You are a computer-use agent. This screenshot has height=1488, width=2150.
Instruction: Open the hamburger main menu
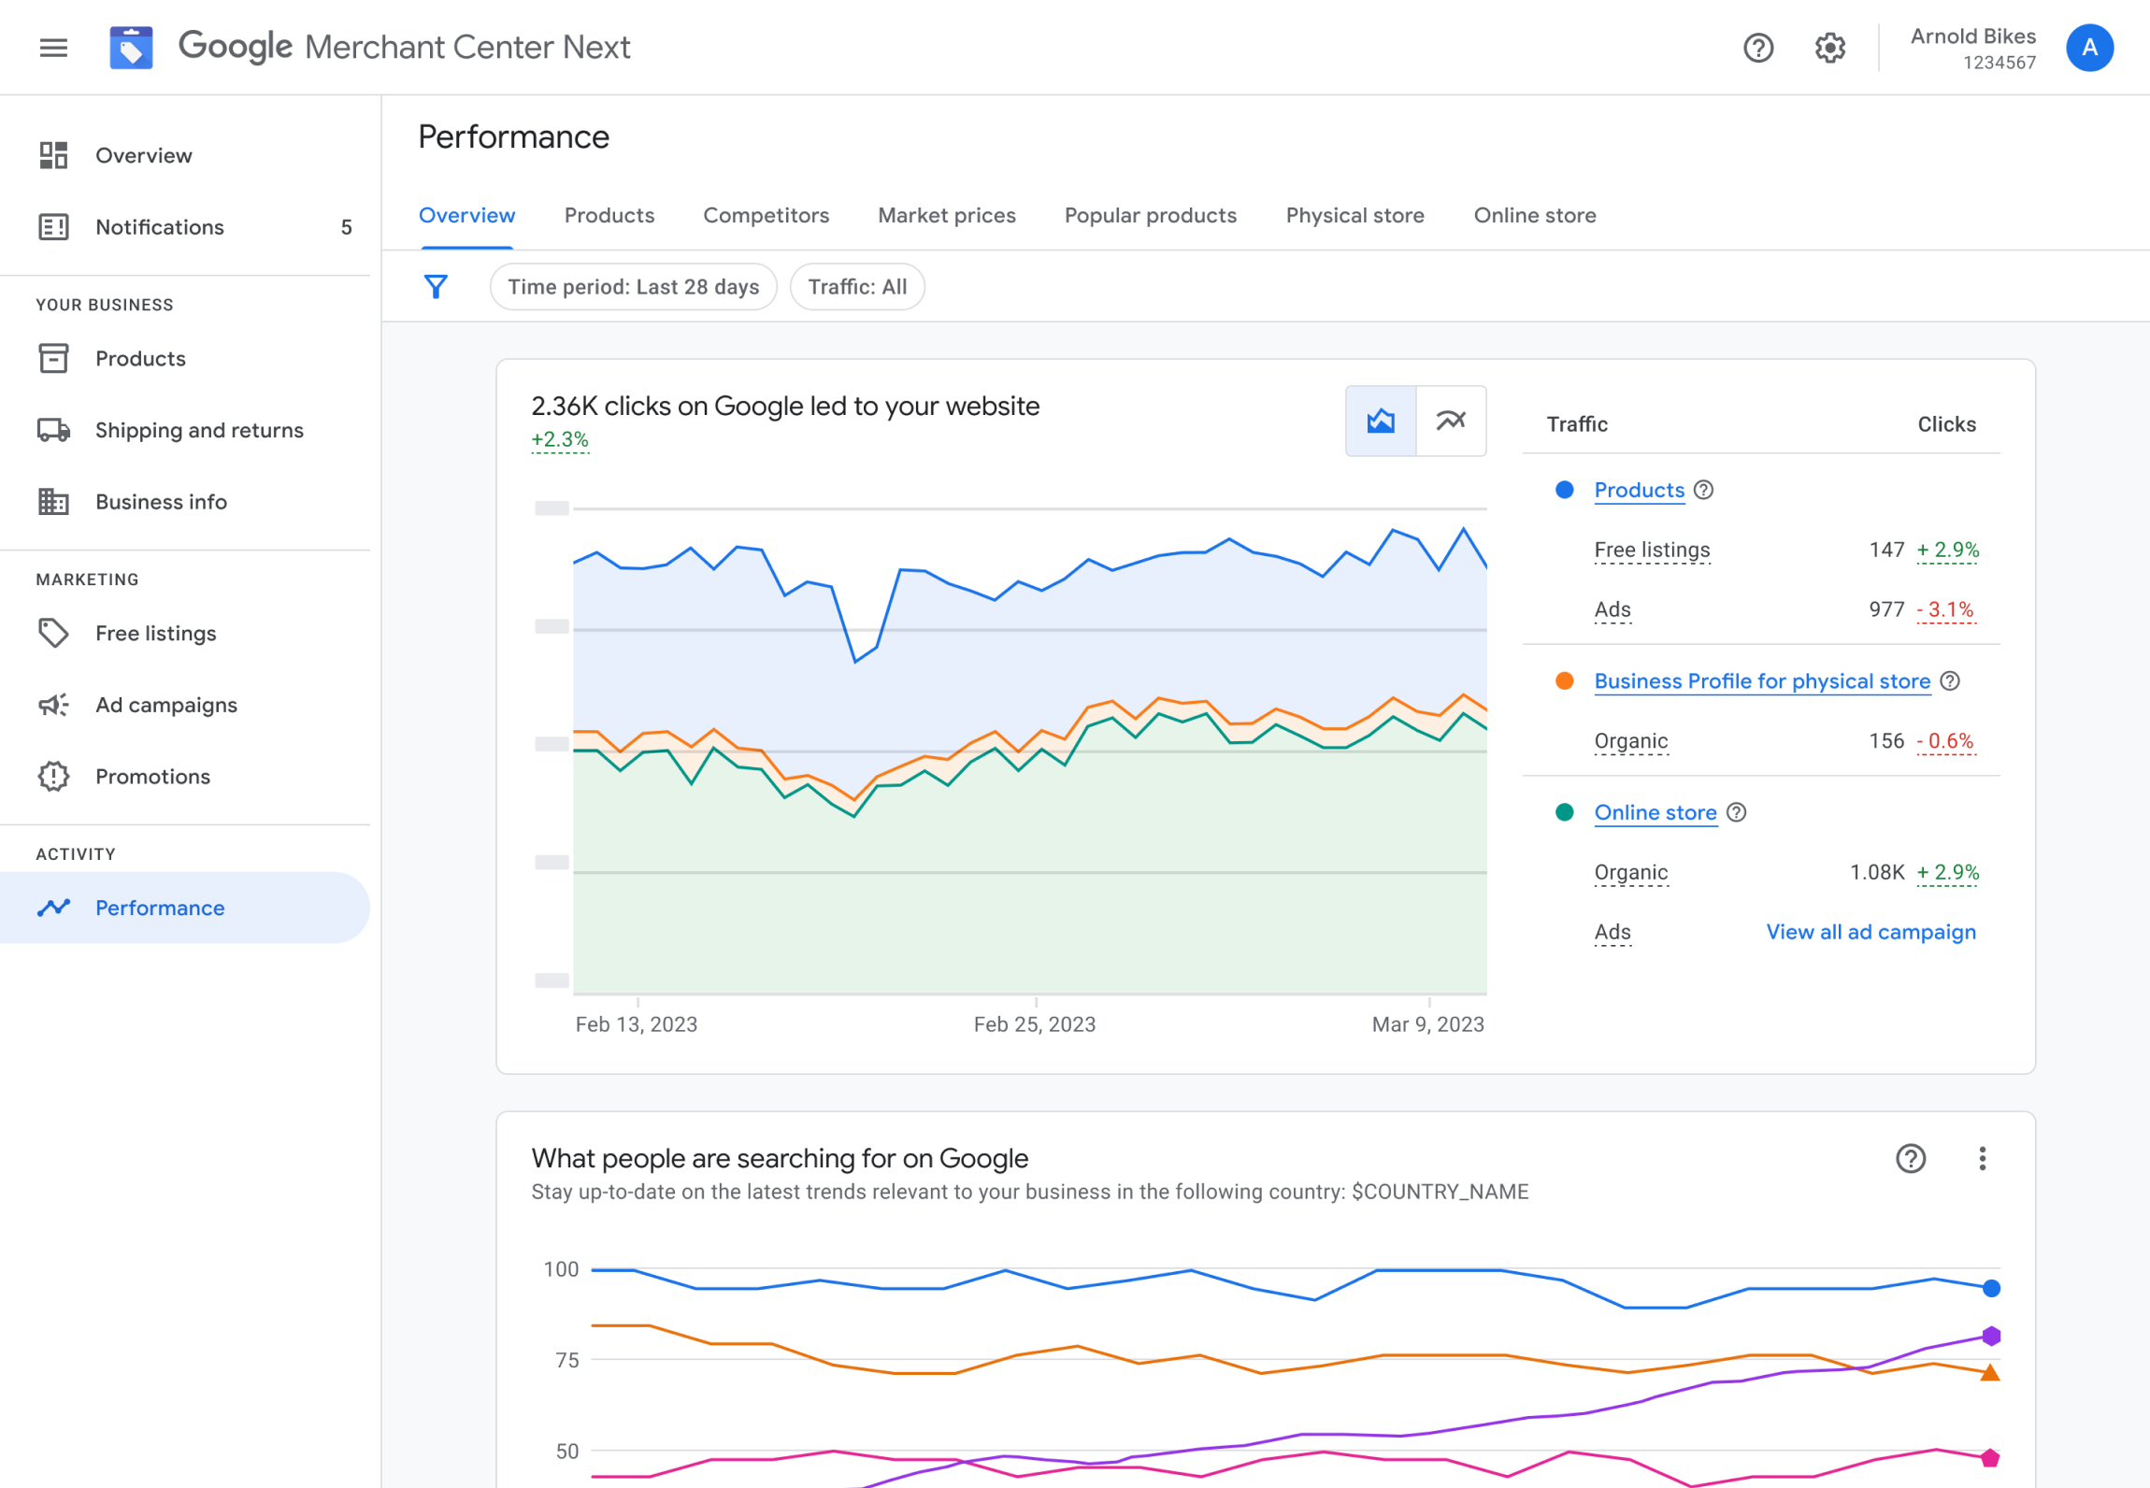coord(53,48)
